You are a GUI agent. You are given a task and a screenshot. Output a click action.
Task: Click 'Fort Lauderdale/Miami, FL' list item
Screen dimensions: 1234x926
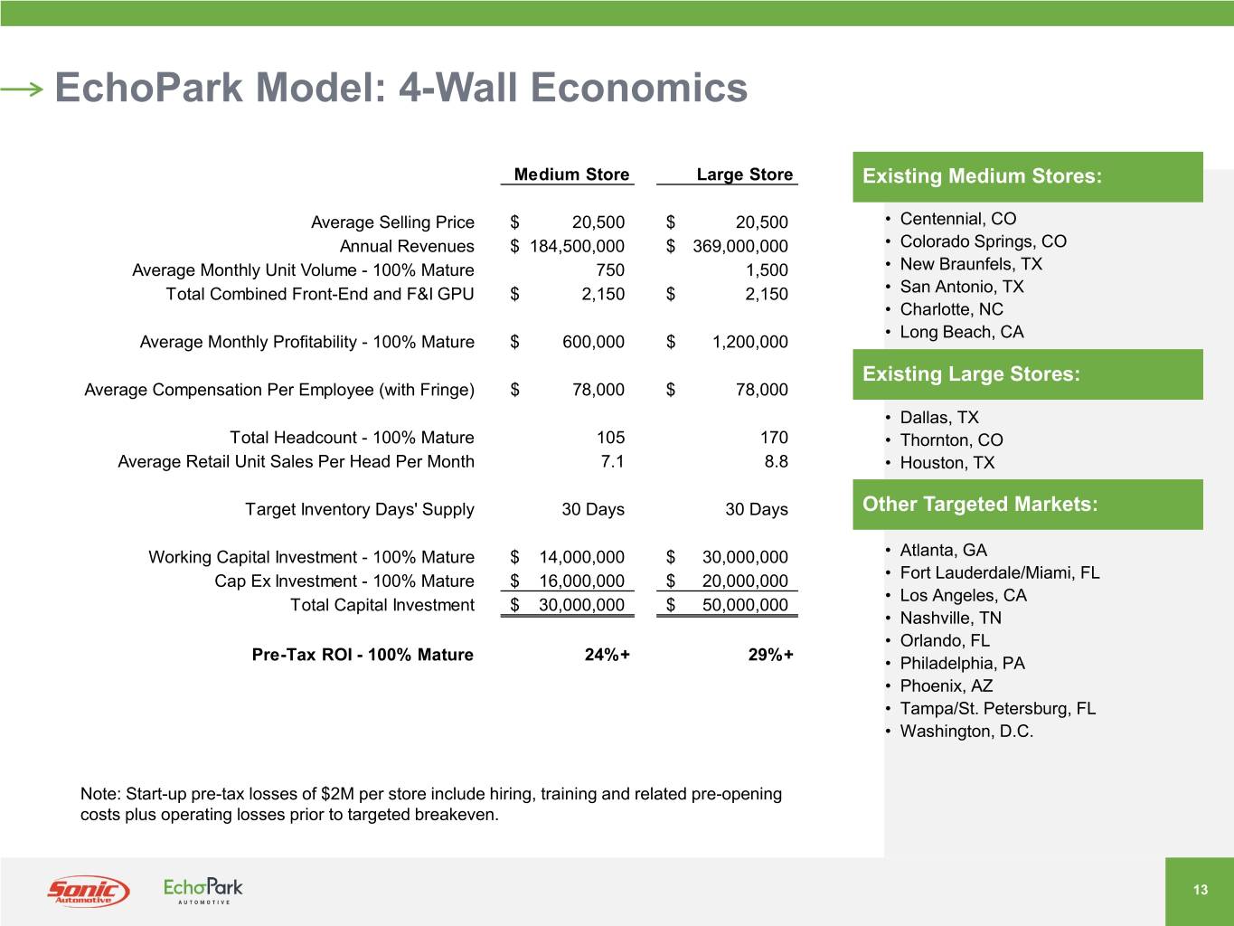[x=1000, y=573]
